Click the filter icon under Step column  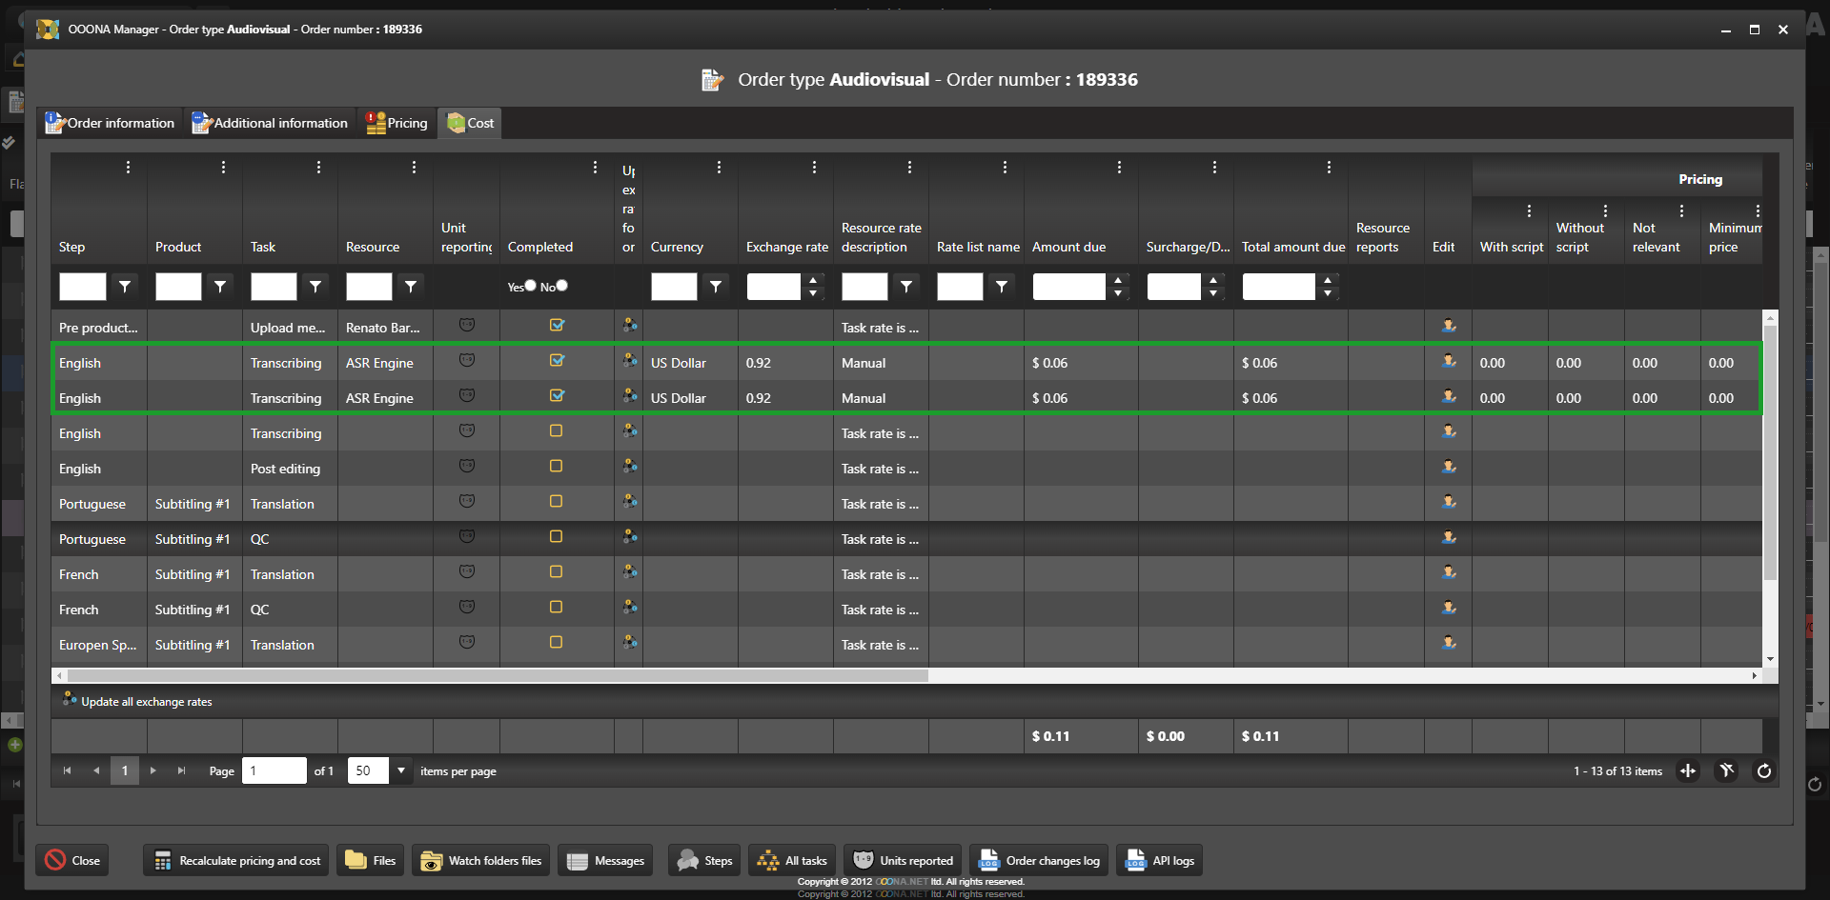click(x=125, y=287)
